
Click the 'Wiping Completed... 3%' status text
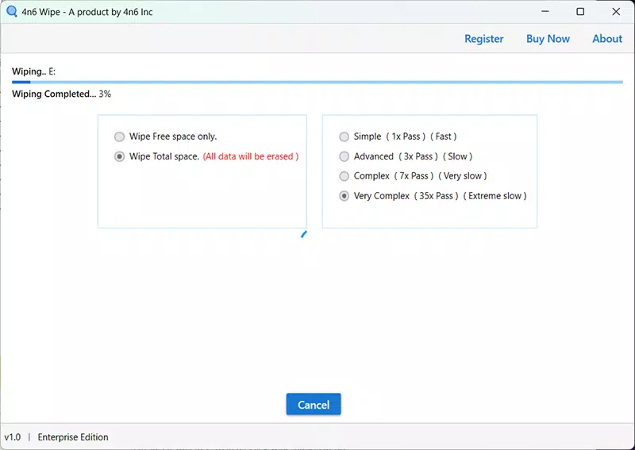62,94
